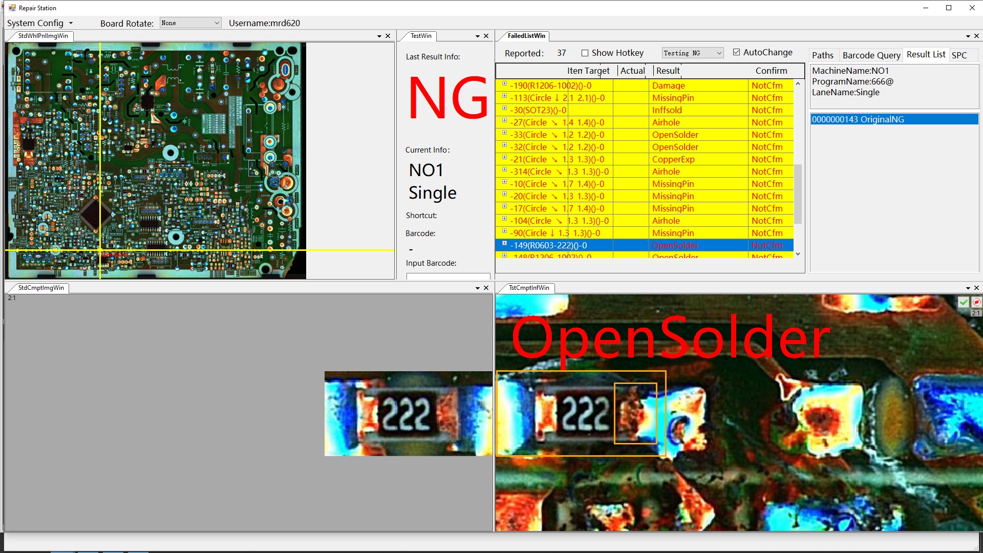
Task: Expand the -30(SOT23) Inffsold row
Action: coord(504,108)
